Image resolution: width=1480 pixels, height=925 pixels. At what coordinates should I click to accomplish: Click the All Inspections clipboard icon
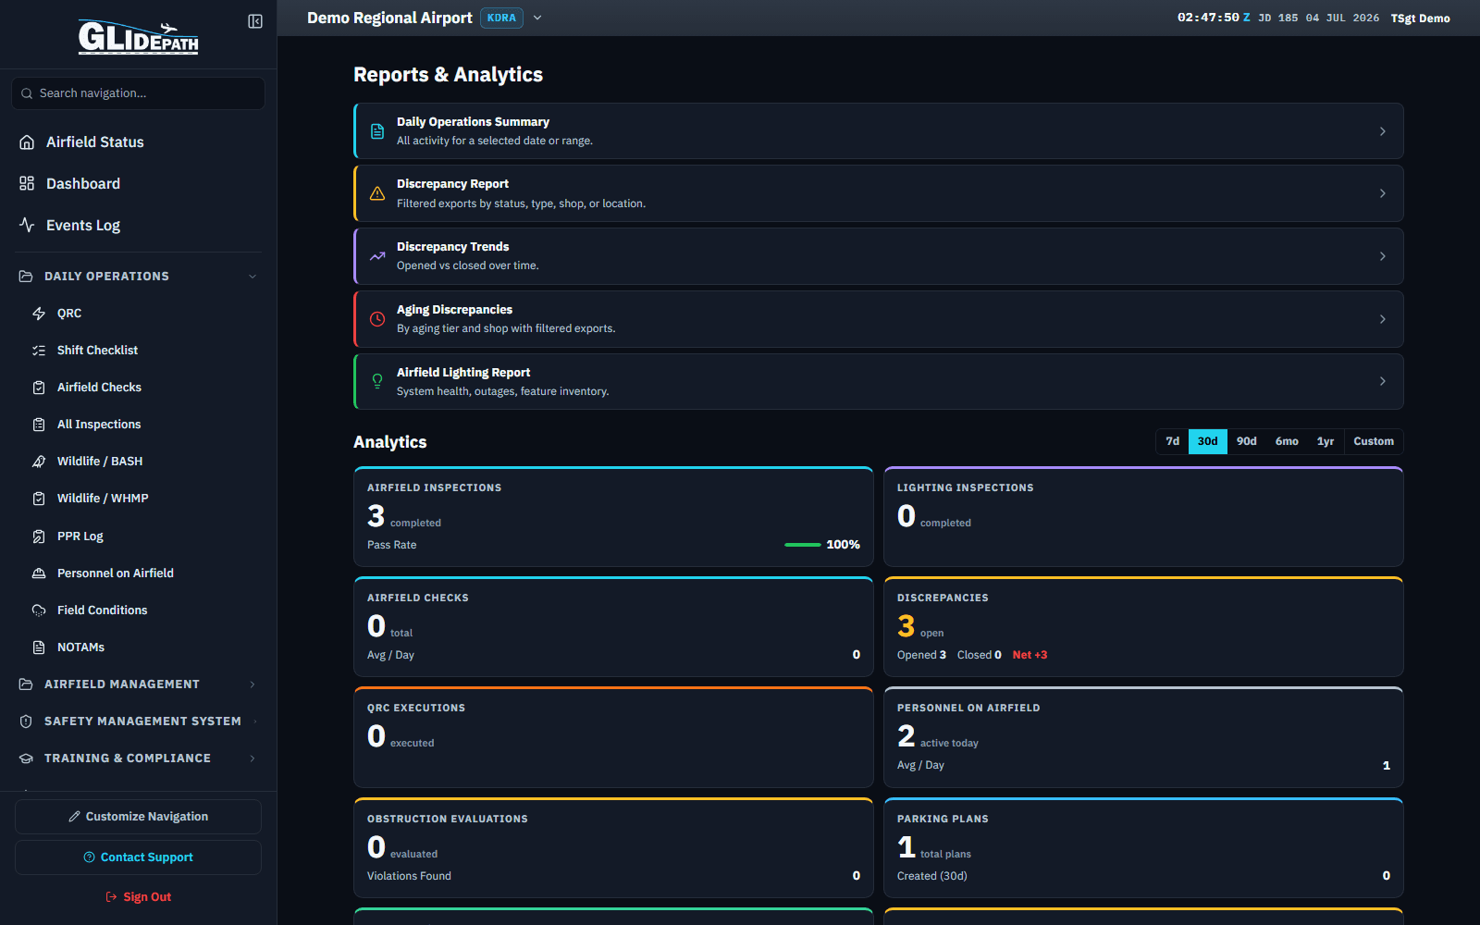(39, 425)
